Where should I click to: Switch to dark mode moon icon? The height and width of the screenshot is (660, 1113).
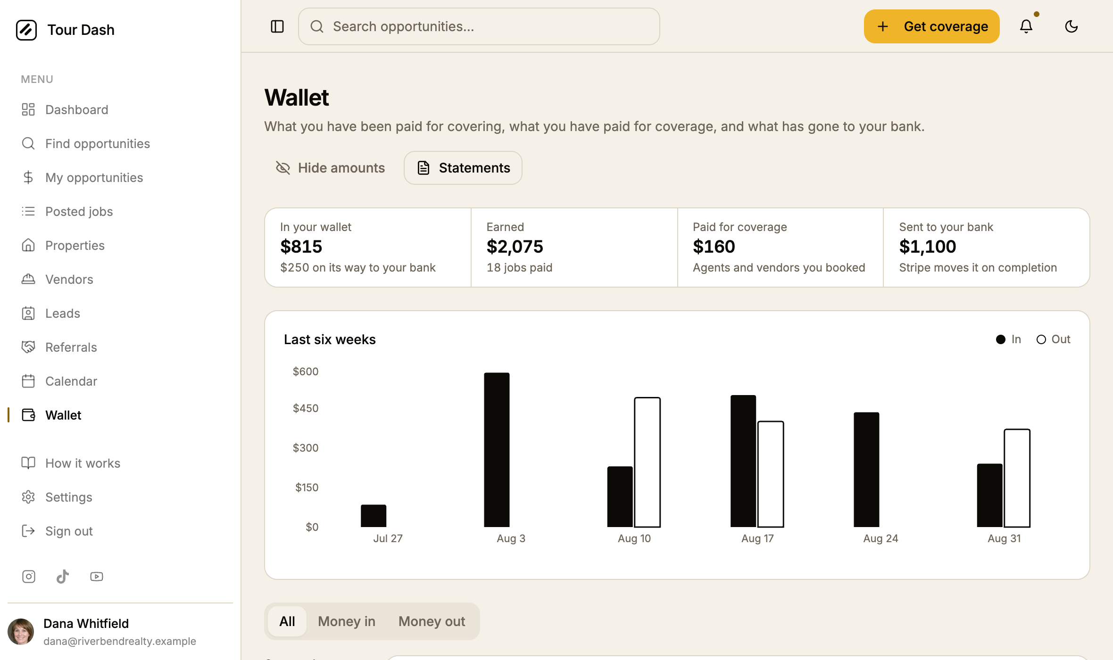click(x=1071, y=26)
